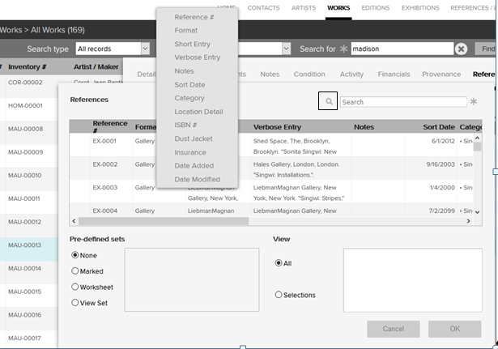Image resolution: width=498 pixels, height=349 pixels.
Task: Open the Search type All records dropdown
Action: point(145,49)
